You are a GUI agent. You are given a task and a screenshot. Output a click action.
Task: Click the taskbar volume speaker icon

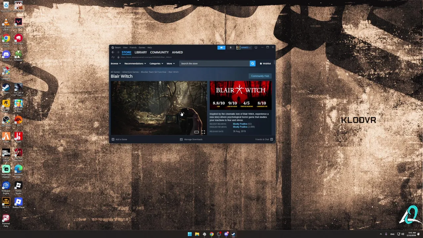403,234
